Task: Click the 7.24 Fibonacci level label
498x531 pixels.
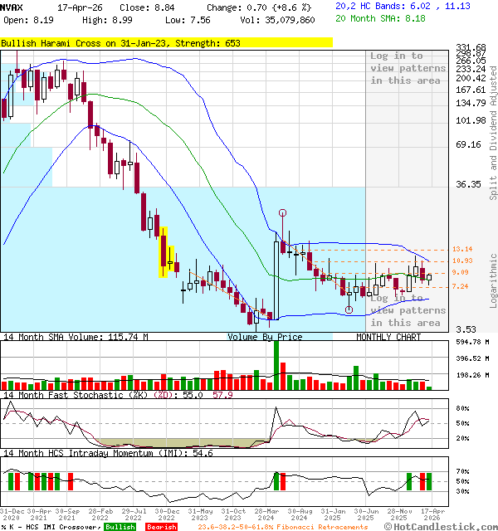Action: tap(461, 286)
